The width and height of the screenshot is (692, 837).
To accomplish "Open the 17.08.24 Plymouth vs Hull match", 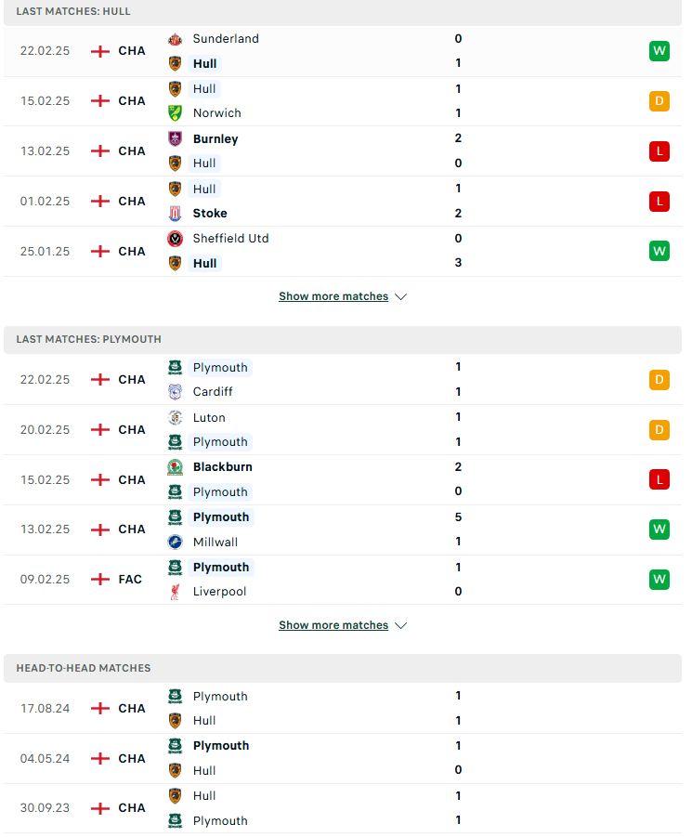I will click(x=343, y=709).
